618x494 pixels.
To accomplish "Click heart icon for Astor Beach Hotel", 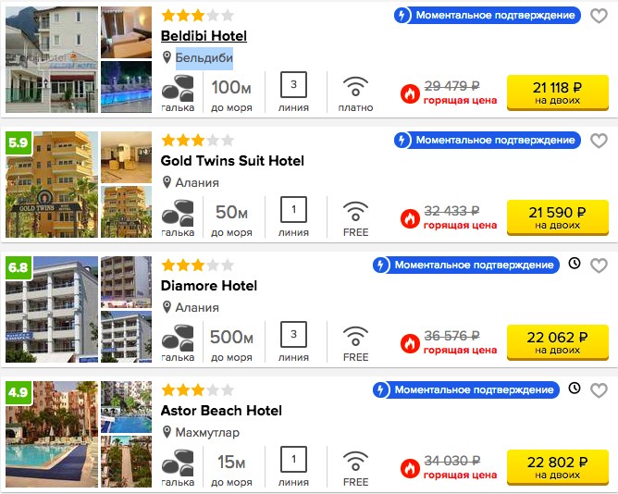I will [x=599, y=390].
